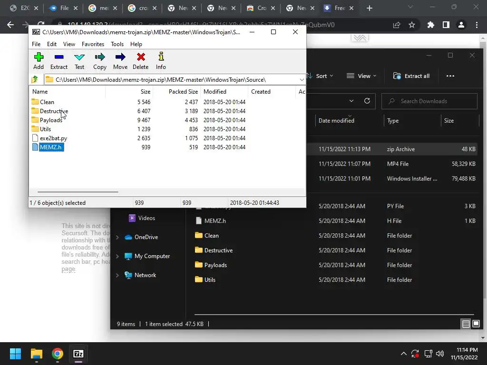The width and height of the screenshot is (487, 365).
Task: Expand My Computer in navigation pane
Action: point(117,256)
